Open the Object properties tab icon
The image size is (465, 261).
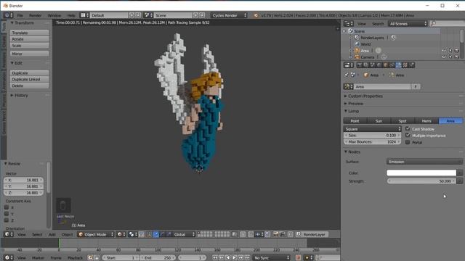[386, 65]
